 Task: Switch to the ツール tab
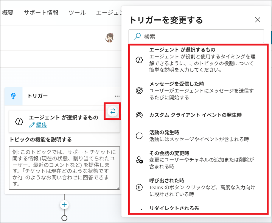[77, 13]
